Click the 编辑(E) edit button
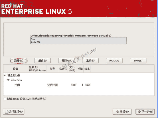 coord(42,61)
